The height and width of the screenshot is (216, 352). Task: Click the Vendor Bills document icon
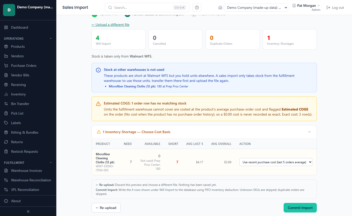[x=6, y=75]
